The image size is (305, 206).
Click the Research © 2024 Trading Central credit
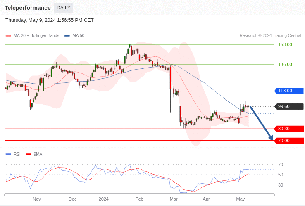coord(270,36)
